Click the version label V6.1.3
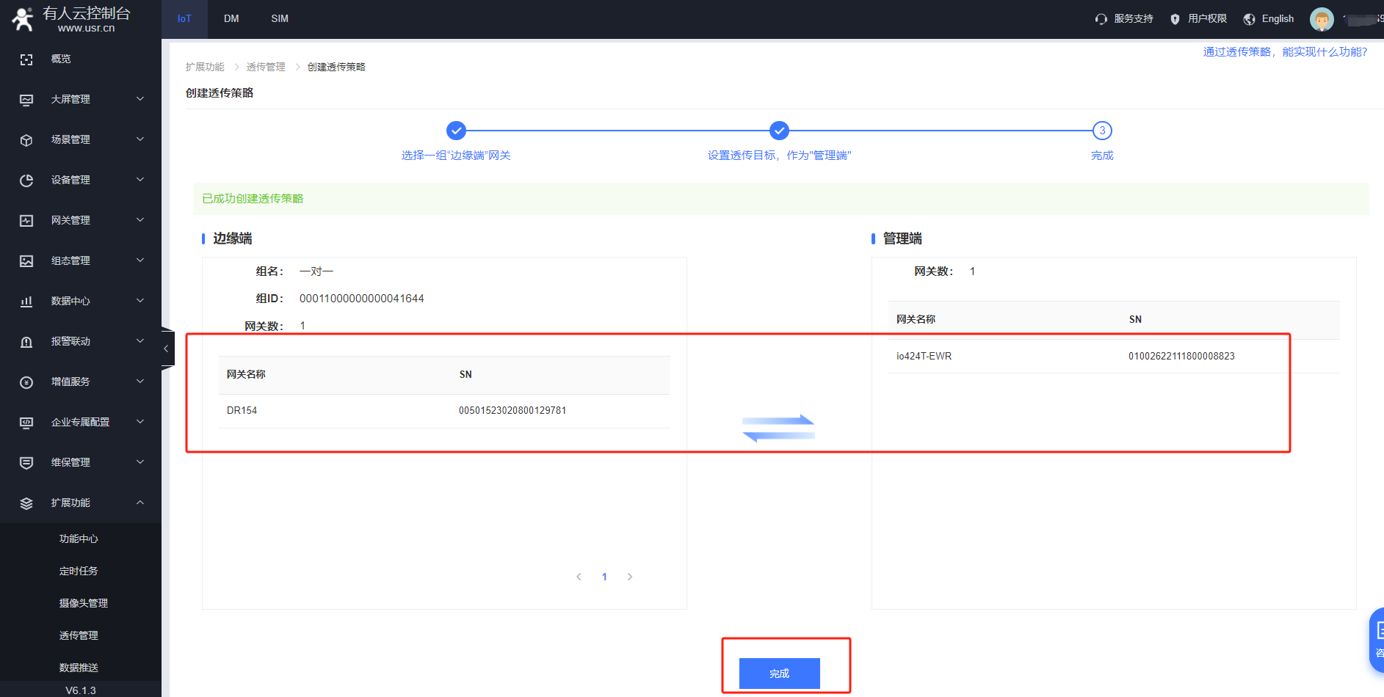The width and height of the screenshot is (1384, 697). 81,690
